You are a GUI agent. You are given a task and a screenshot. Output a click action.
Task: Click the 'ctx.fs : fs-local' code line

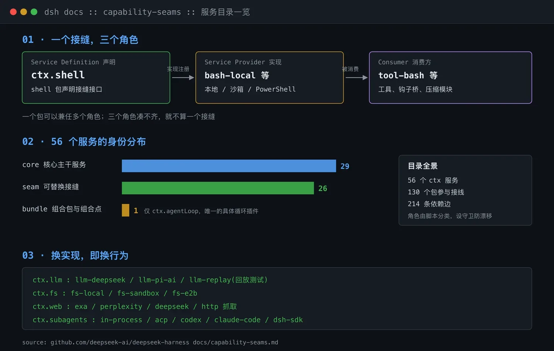coord(115,293)
